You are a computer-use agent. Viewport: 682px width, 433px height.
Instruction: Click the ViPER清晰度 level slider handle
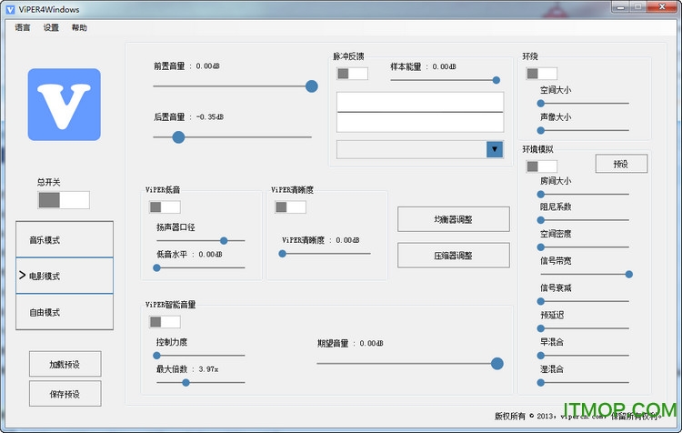pyautogui.click(x=282, y=253)
